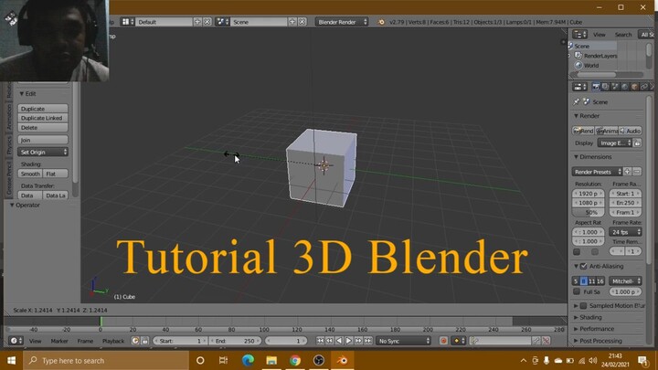Open OBS Studio from the taskbar
The image size is (658, 370).
[x=319, y=360]
